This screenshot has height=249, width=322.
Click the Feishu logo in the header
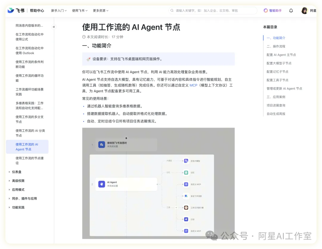click(x=16, y=10)
